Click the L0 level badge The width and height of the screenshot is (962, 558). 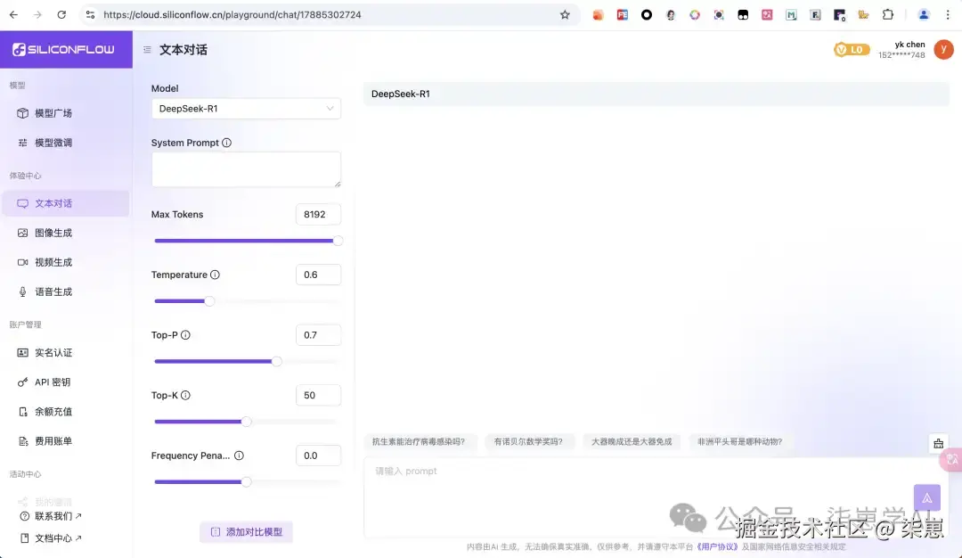[852, 50]
